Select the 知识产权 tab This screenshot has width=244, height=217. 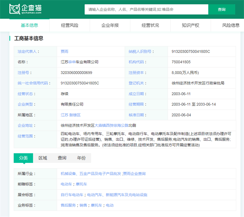tap(190, 25)
